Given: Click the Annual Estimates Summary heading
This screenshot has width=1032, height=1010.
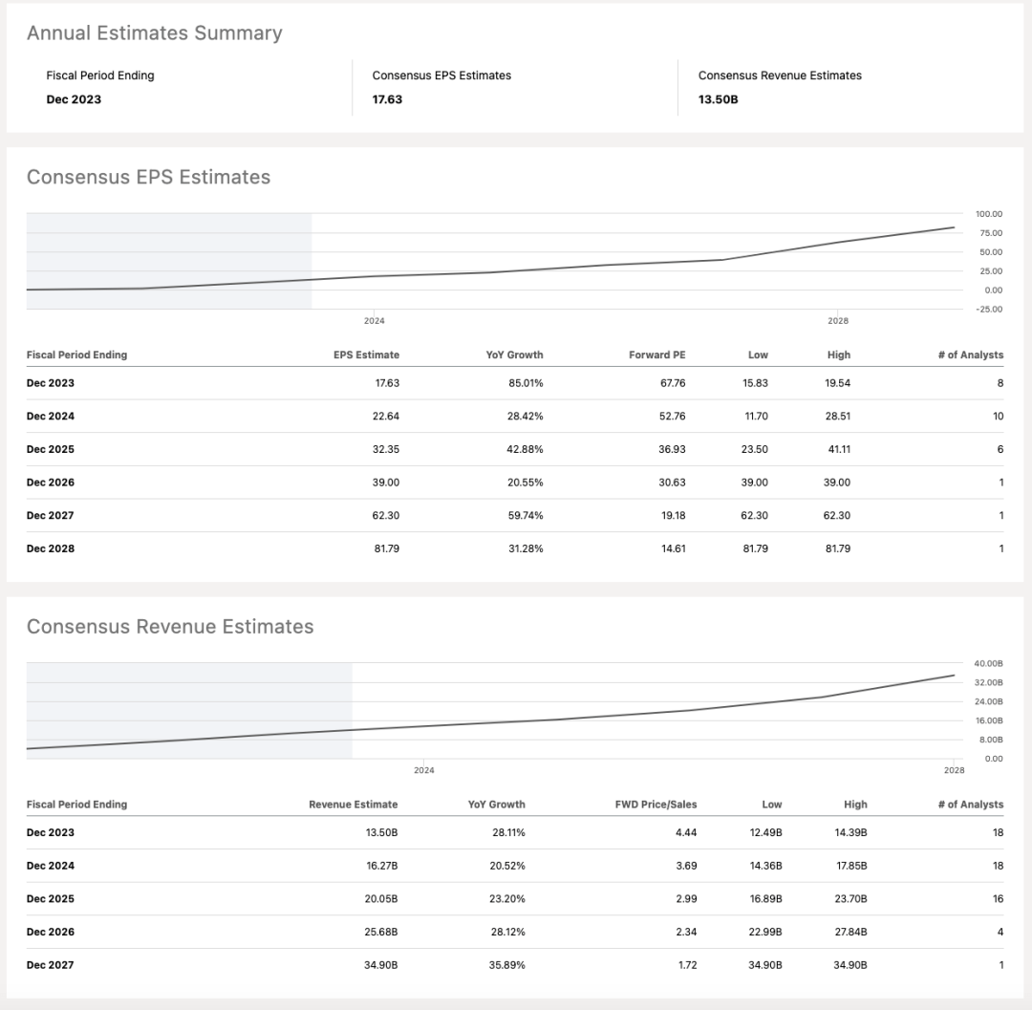Looking at the screenshot, I should [x=155, y=33].
